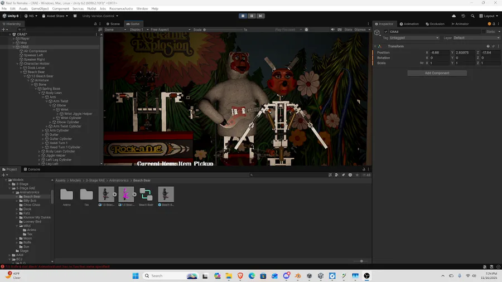Screen dimensions: 502x282
Task: Open the Tex folder thumbnail
Action: coord(86,197)
